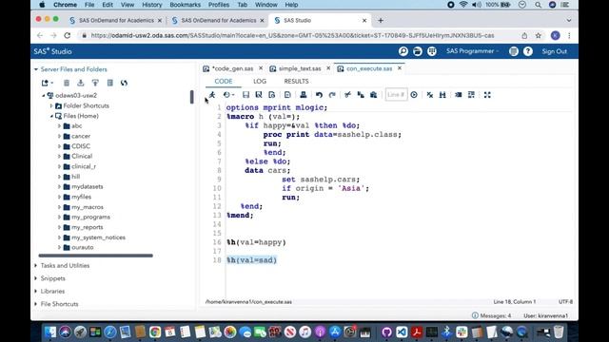Click the go-to-line arrow button
Viewport: 609px width, 342px height.
[x=414, y=95]
